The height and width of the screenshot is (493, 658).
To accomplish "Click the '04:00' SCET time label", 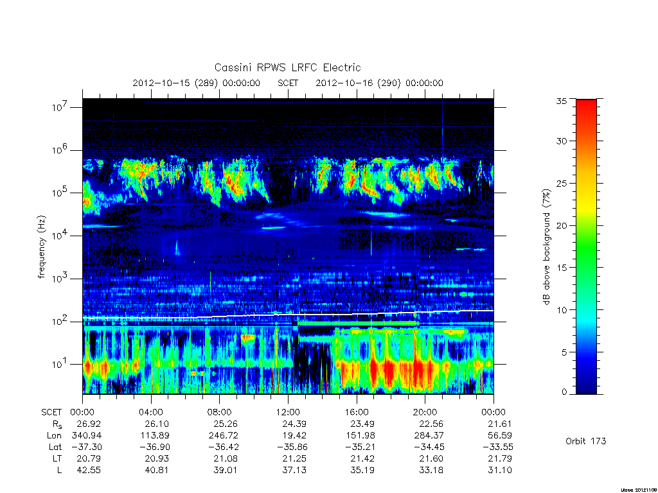I will 151,412.
